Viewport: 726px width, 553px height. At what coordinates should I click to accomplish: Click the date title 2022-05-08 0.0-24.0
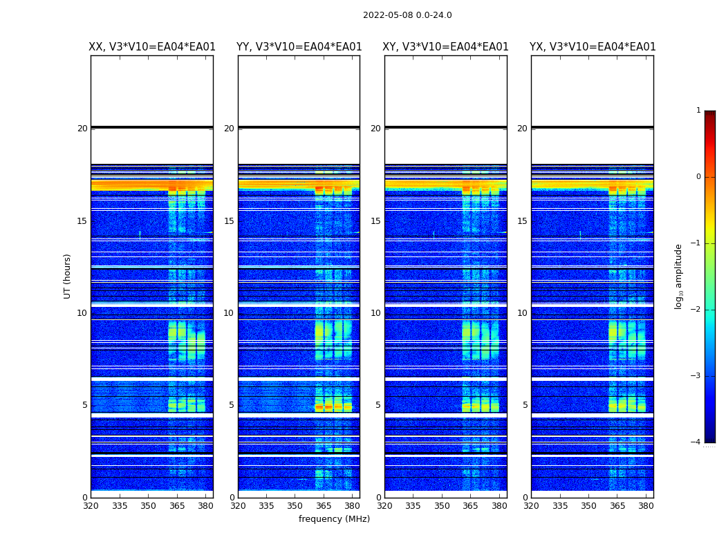click(407, 15)
